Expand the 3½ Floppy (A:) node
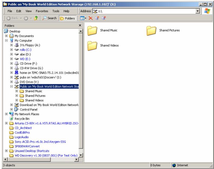The image size is (214, 169). click(x=11, y=45)
